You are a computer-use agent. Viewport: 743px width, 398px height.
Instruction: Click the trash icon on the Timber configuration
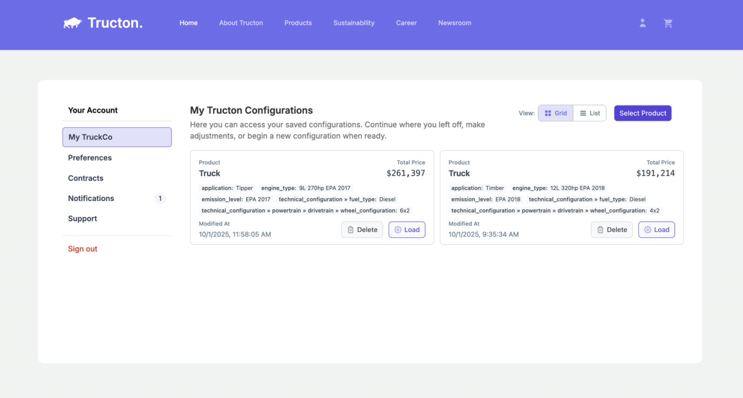(600, 230)
